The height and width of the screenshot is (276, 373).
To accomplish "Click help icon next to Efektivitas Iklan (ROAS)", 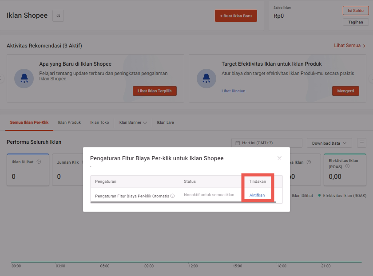I will click(347, 166).
